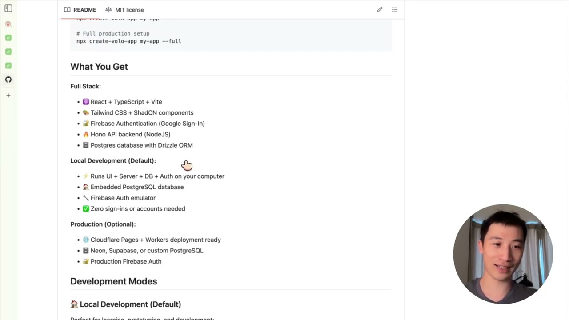Select the topmost green checkmark sidebar tab
This screenshot has width=569, height=320.
(x=8, y=38)
